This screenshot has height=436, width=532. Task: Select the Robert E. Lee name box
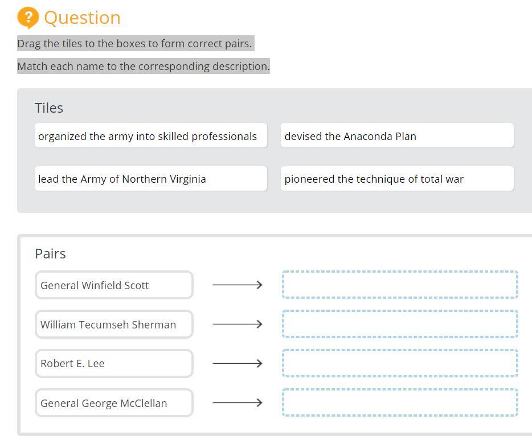click(x=114, y=363)
